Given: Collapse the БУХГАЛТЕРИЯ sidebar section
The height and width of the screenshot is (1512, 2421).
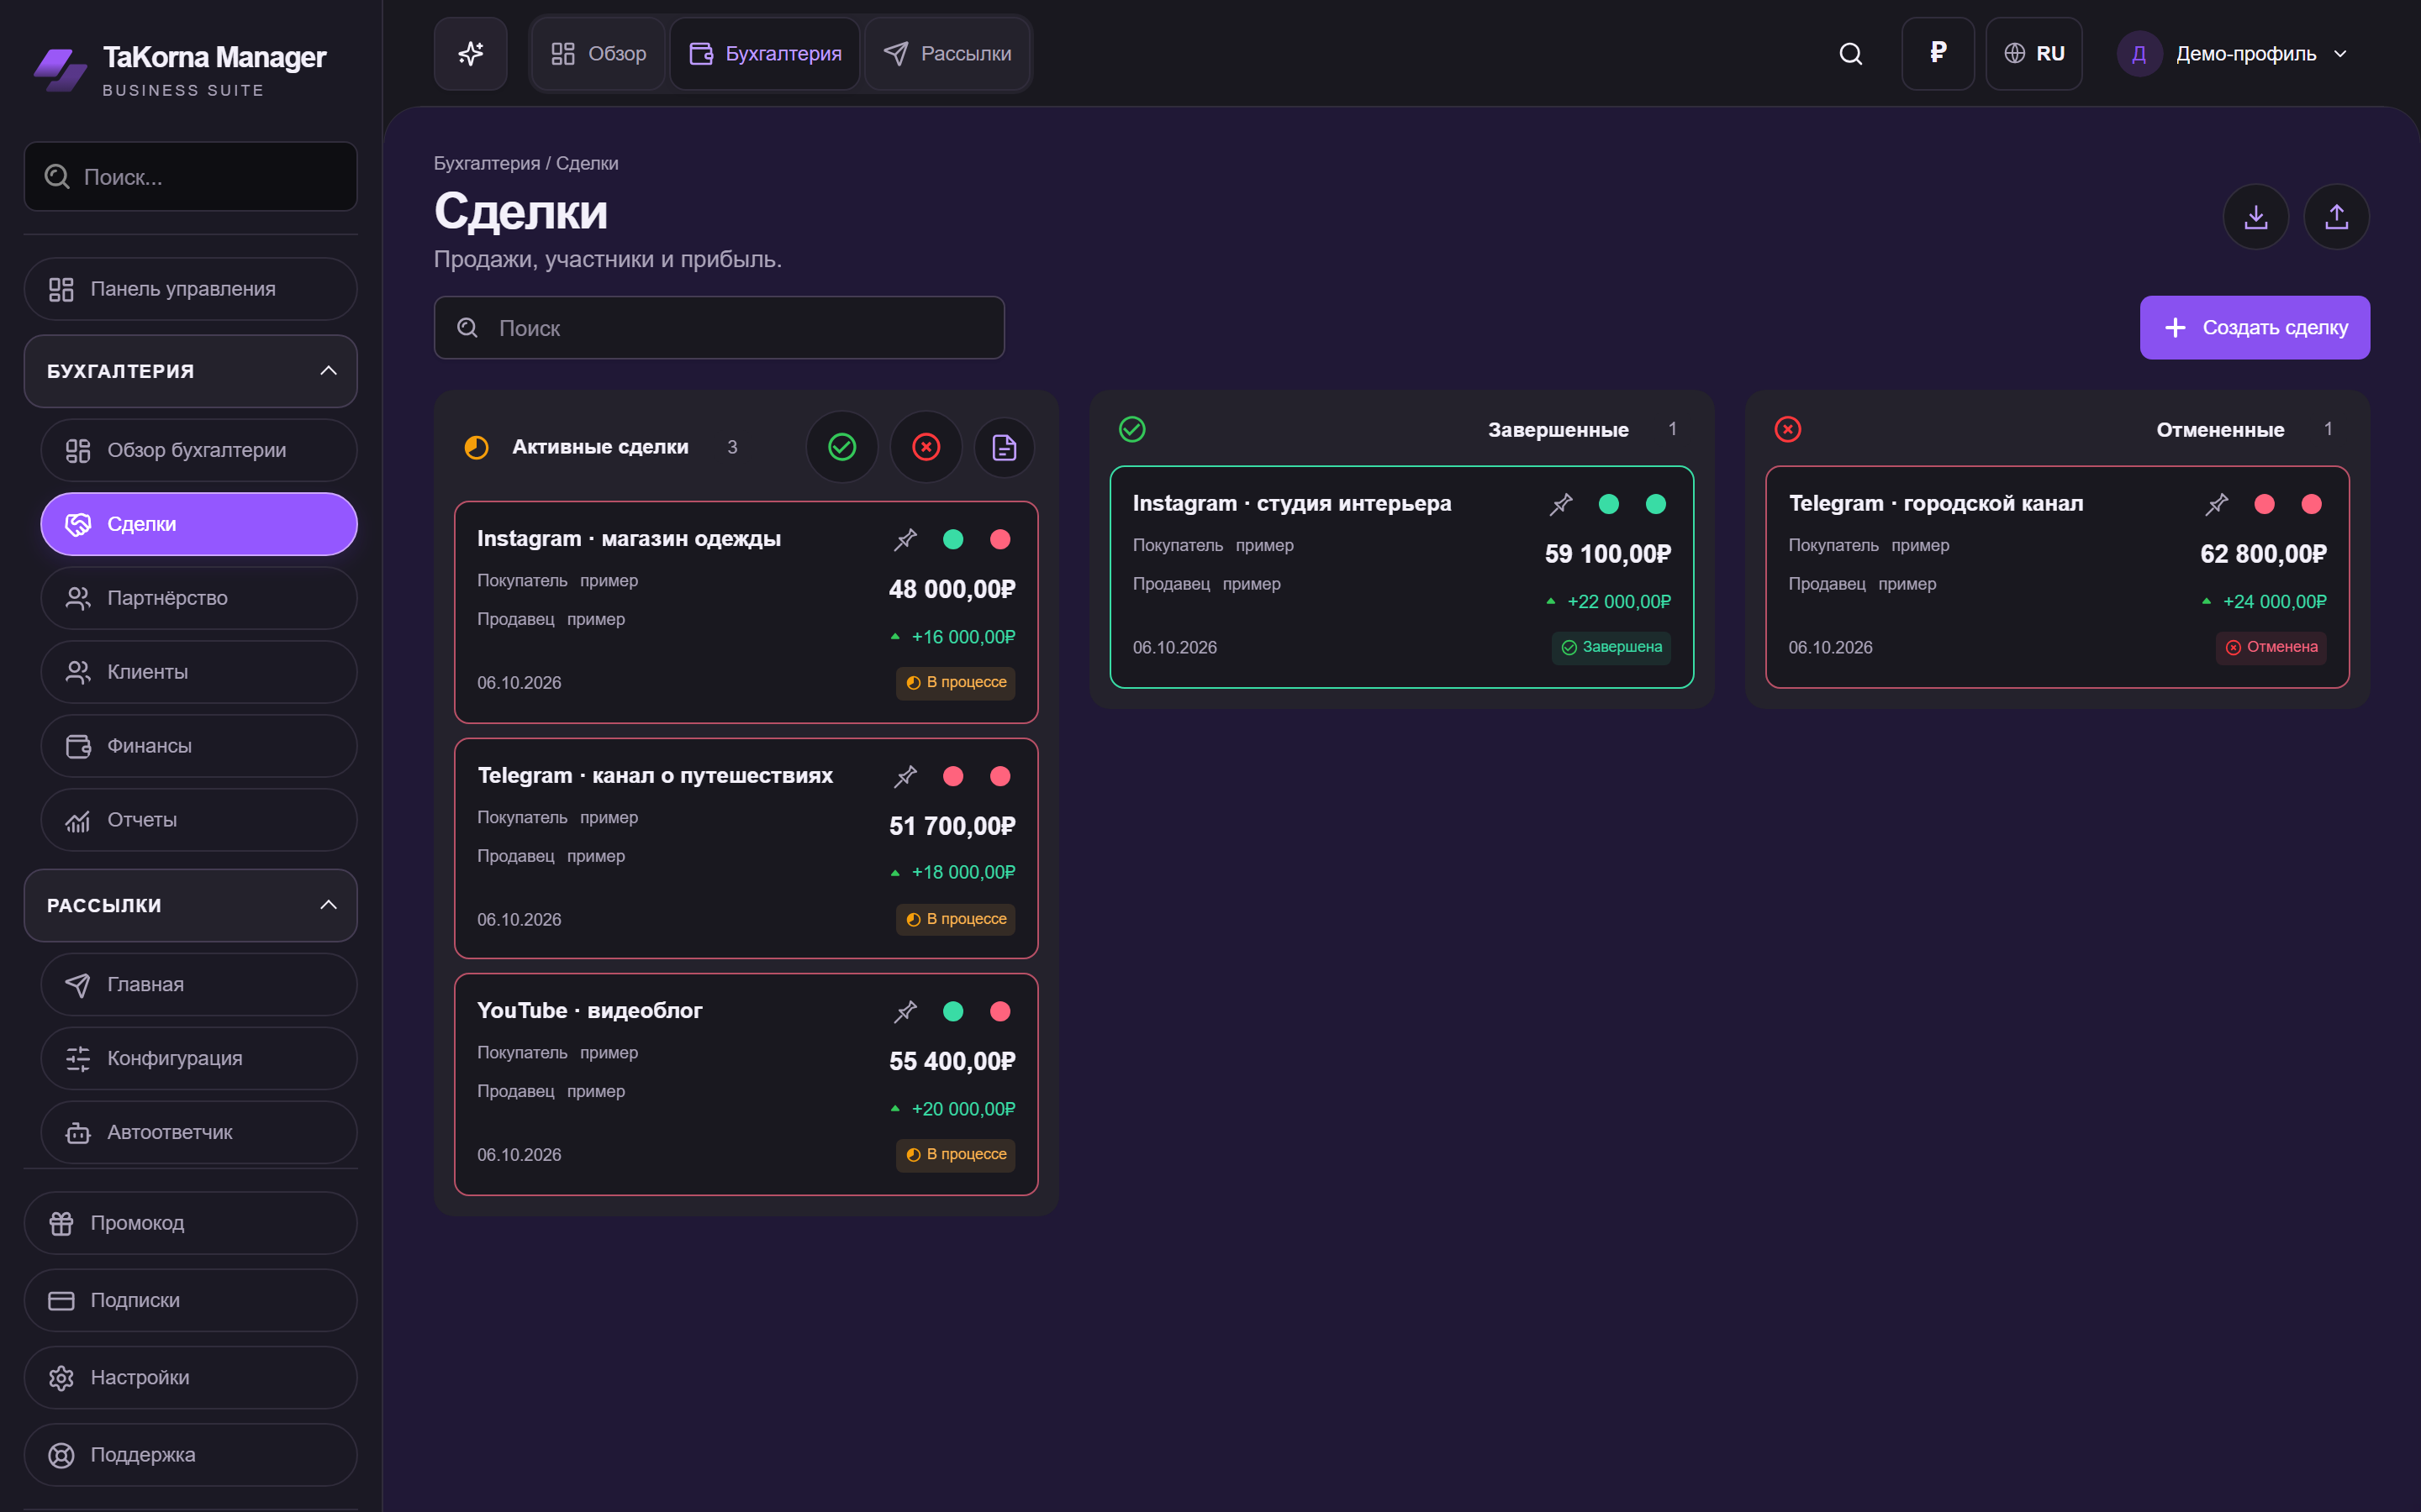Looking at the screenshot, I should 191,371.
